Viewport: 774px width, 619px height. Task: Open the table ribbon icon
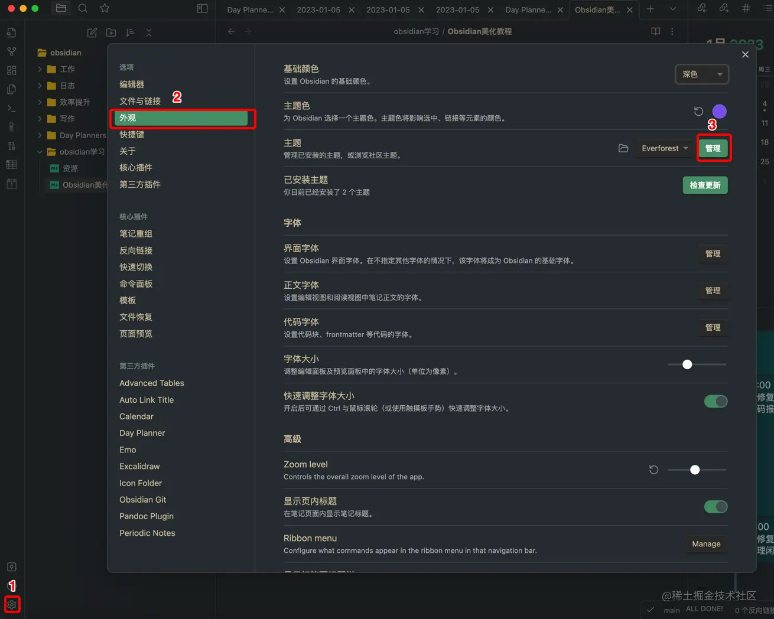click(x=11, y=165)
